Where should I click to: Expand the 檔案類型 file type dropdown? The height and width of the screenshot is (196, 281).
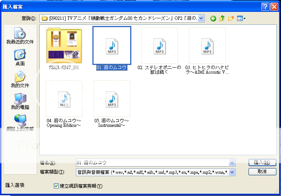tap(232, 172)
